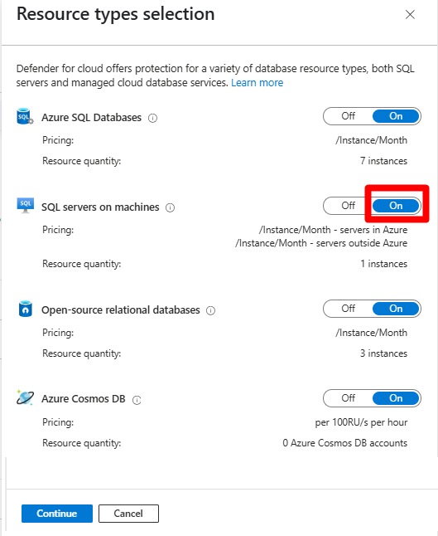
Task: Disable Open-source relational databases plan
Action: coord(349,309)
